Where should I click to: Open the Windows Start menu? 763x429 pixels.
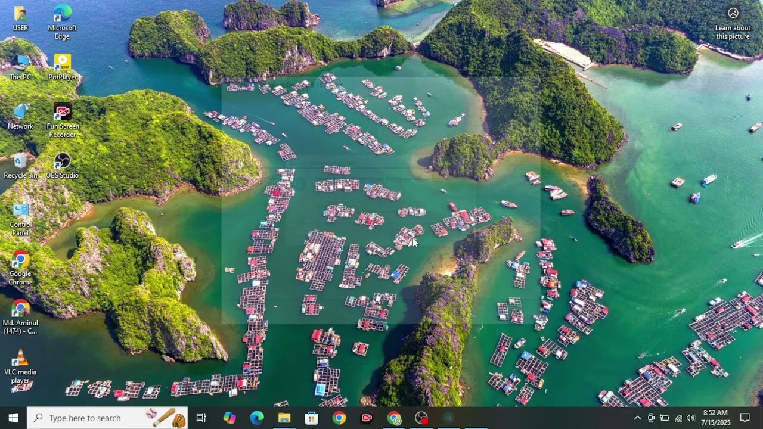click(13, 418)
